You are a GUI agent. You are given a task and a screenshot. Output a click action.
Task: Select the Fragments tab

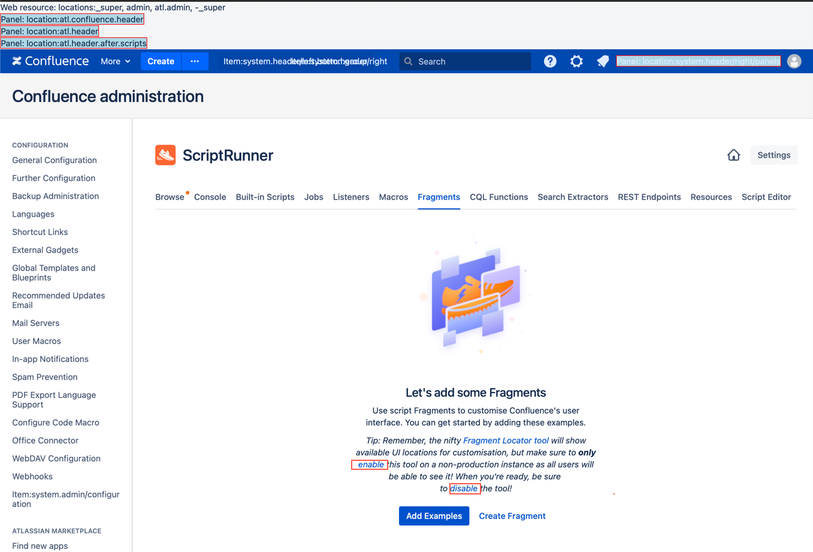pos(439,197)
